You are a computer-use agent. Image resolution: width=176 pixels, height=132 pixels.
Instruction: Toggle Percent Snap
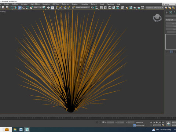(65, 8)
